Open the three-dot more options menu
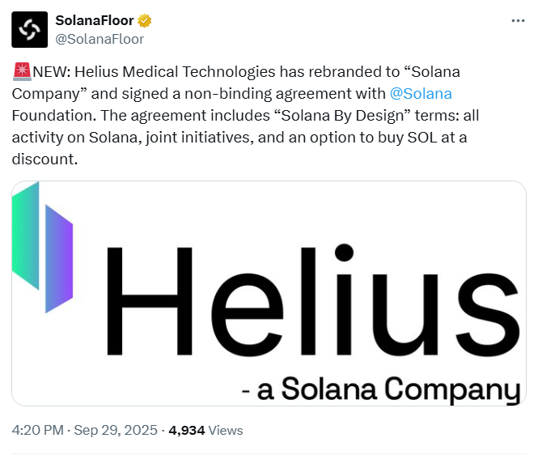538x455 pixels. coord(518,21)
